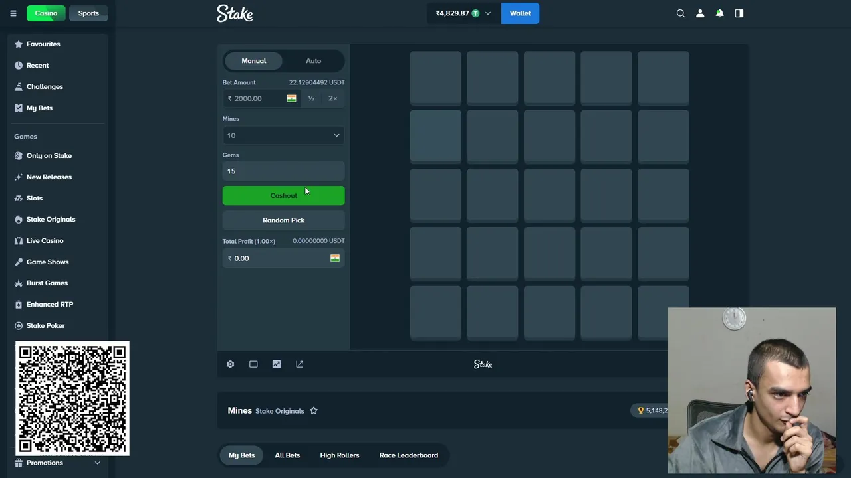Image resolution: width=851 pixels, height=478 pixels.
Task: Open the Race Leaderboard tab
Action: [409, 455]
